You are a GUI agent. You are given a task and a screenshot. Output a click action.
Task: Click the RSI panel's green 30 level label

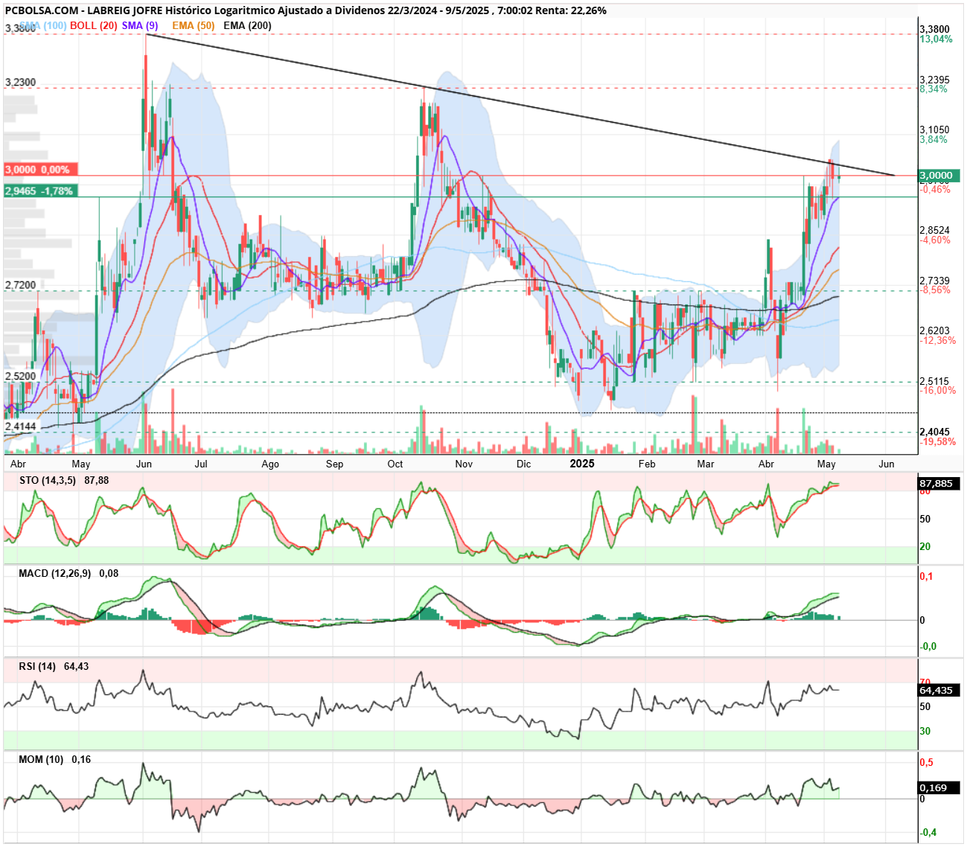(925, 731)
